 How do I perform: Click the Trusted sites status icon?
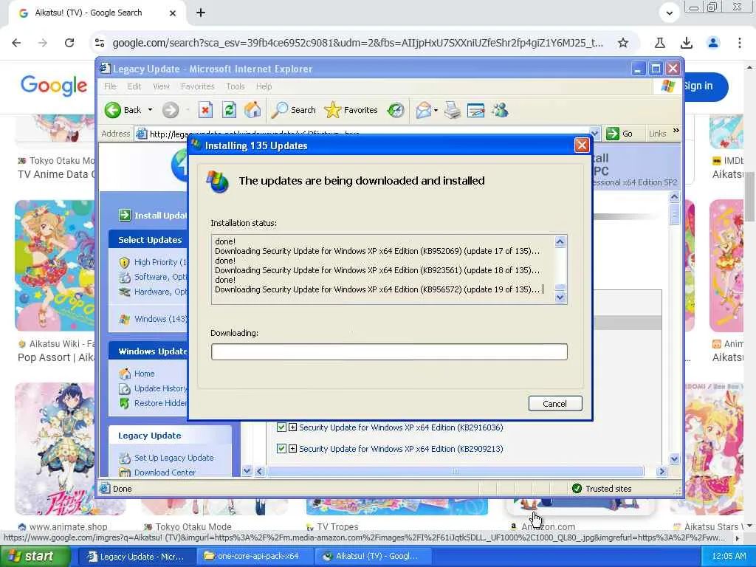pyautogui.click(x=577, y=489)
